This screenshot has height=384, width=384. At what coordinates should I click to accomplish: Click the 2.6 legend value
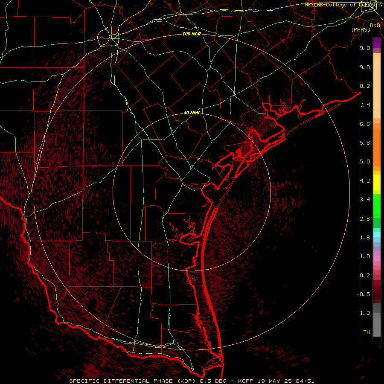pyautogui.click(x=365, y=219)
